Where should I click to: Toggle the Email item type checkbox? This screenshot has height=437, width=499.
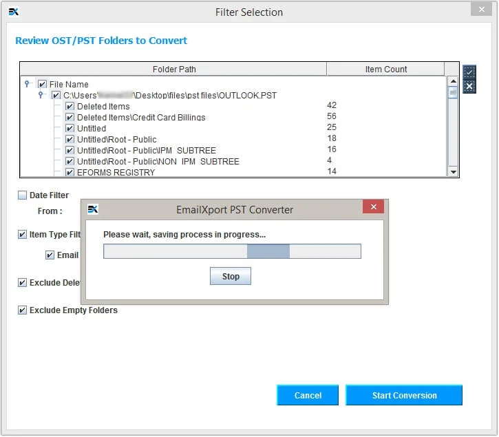50,255
